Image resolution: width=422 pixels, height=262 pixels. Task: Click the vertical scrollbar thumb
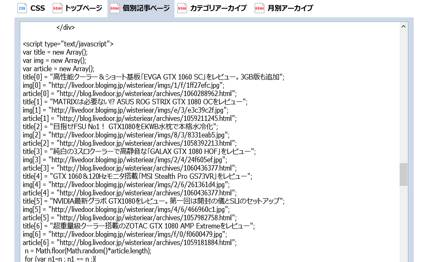coord(403,174)
